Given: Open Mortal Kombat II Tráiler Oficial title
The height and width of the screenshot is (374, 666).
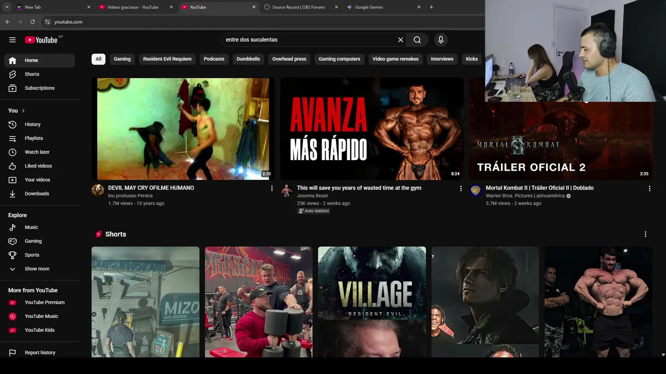Looking at the screenshot, I should [540, 188].
